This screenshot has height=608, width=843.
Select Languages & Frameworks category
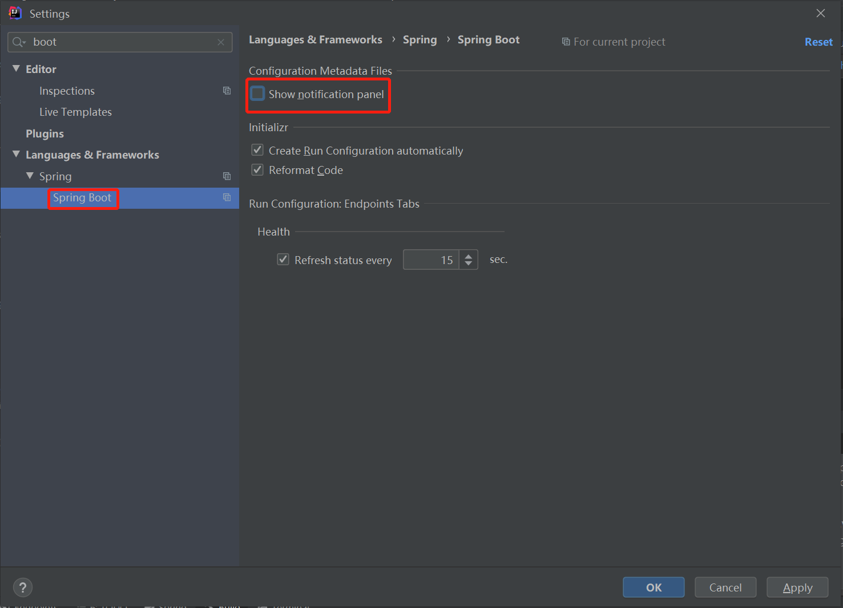coord(92,155)
